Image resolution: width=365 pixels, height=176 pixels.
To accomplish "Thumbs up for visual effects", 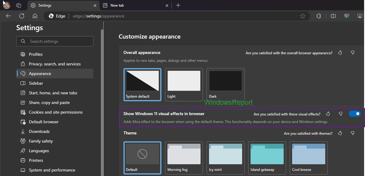I will pyautogui.click(x=328, y=114).
